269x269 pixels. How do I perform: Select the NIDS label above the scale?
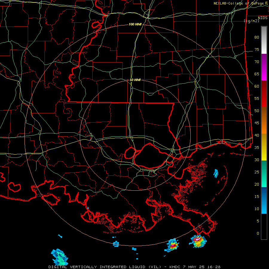tap(262, 18)
